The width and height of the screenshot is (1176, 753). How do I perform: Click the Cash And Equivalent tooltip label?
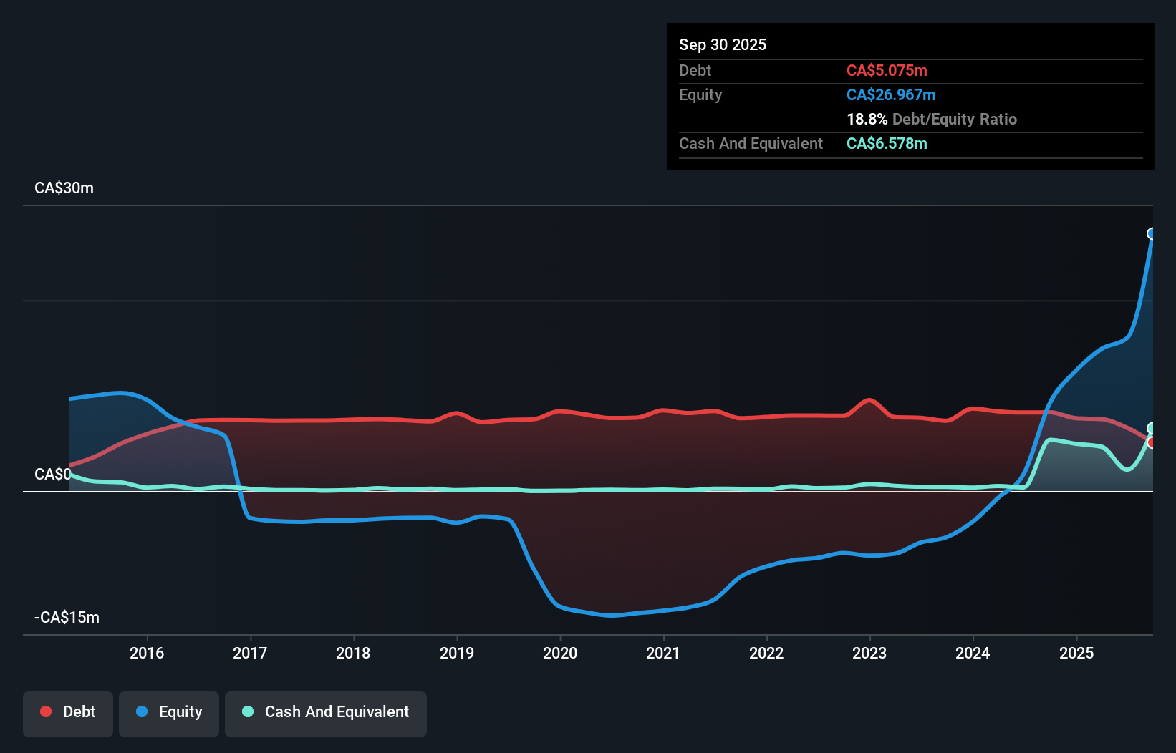[x=751, y=143]
